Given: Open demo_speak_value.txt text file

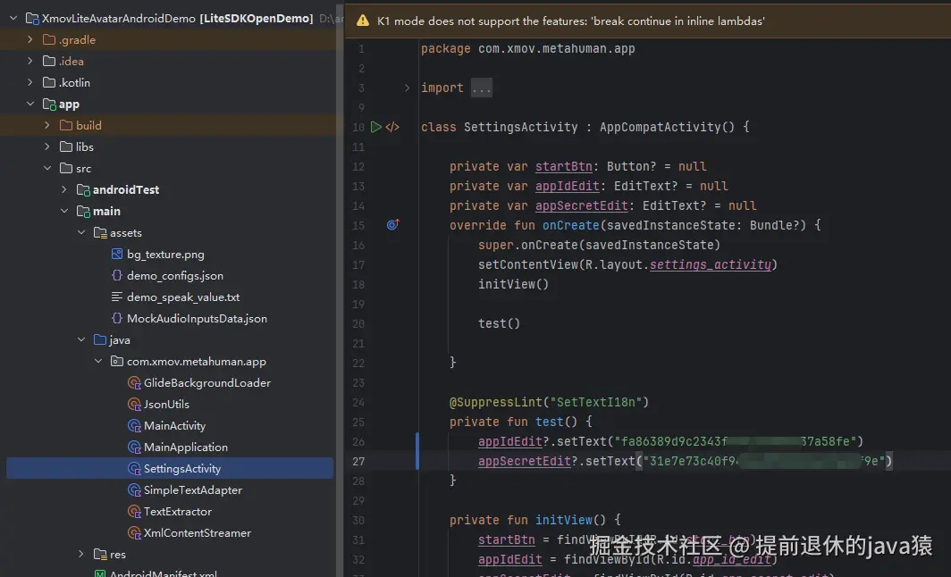Looking at the screenshot, I should point(182,297).
